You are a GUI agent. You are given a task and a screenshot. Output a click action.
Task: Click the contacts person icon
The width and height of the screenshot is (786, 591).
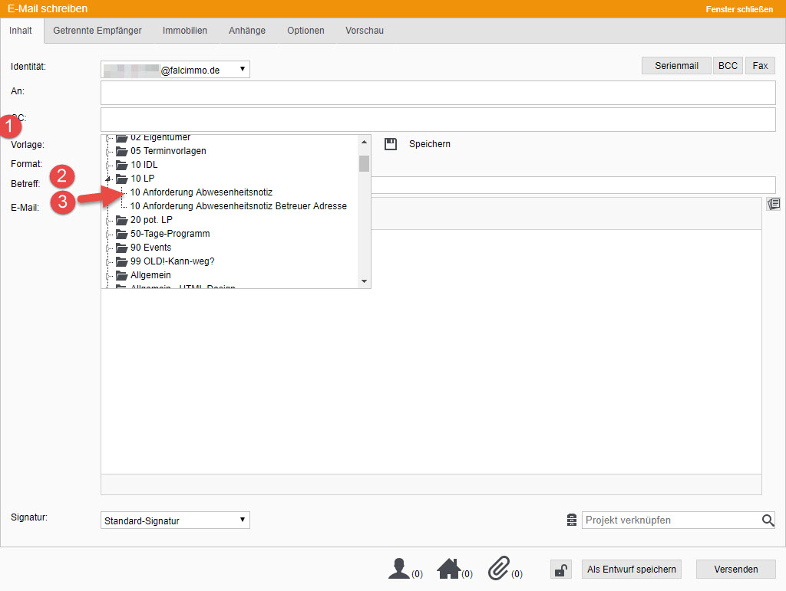point(399,569)
